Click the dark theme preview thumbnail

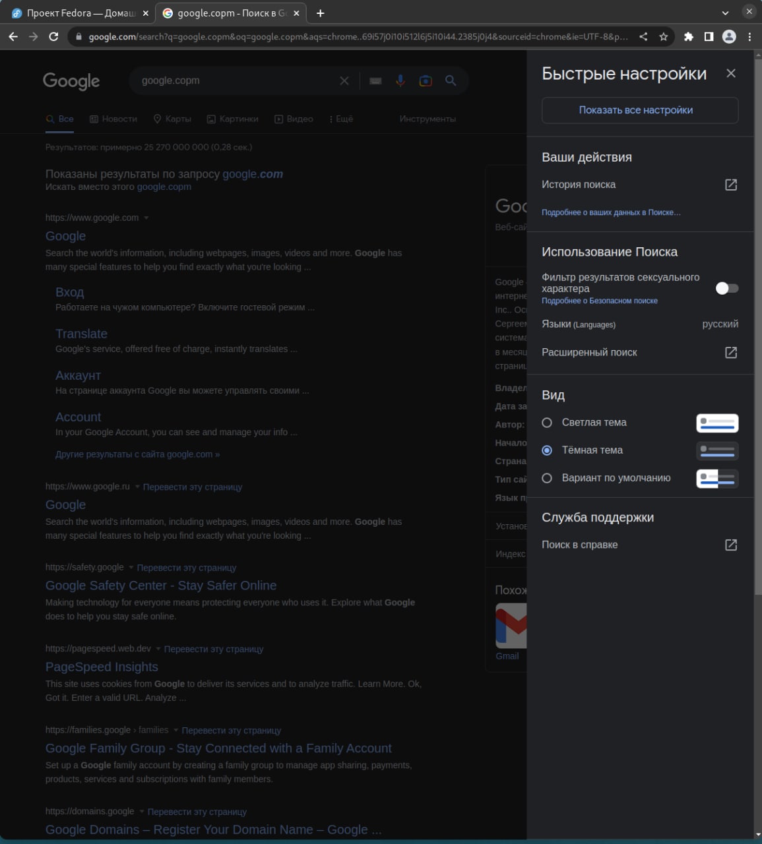click(717, 450)
